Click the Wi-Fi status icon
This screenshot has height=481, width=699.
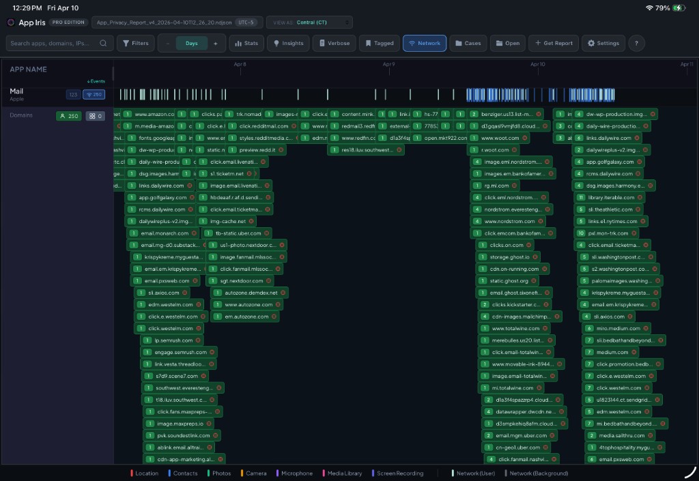(649, 8)
